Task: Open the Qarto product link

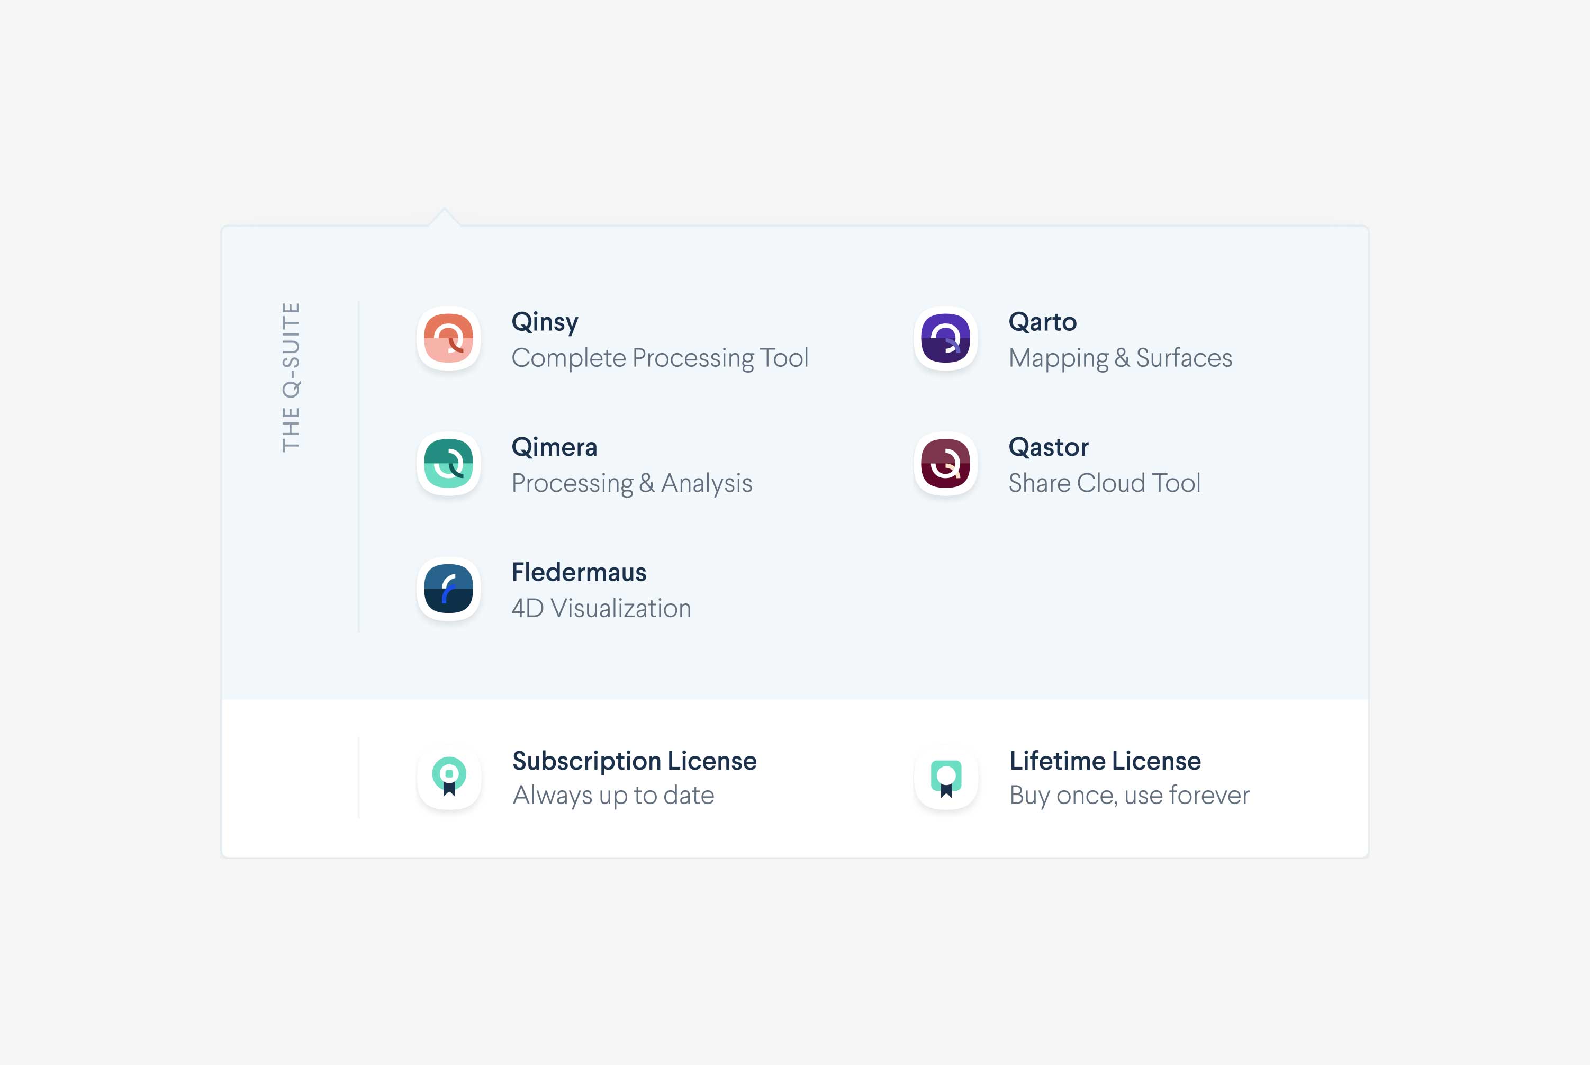Action: point(1043,322)
